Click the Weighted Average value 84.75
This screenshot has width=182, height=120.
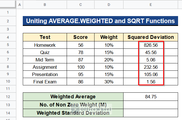pos(150,97)
